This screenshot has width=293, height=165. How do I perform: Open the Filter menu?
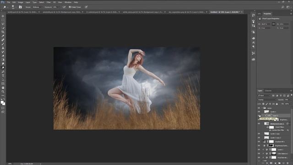tap(49, 2)
